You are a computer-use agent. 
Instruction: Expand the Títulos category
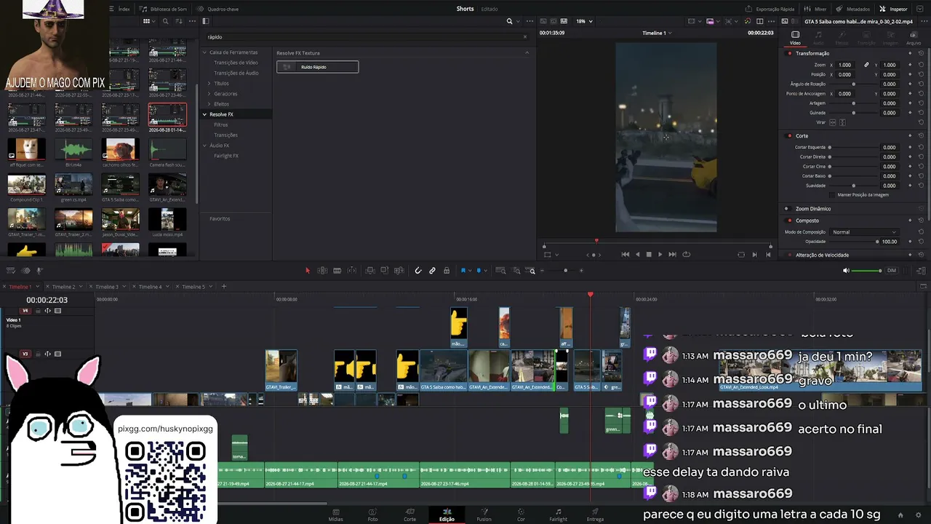click(x=209, y=84)
